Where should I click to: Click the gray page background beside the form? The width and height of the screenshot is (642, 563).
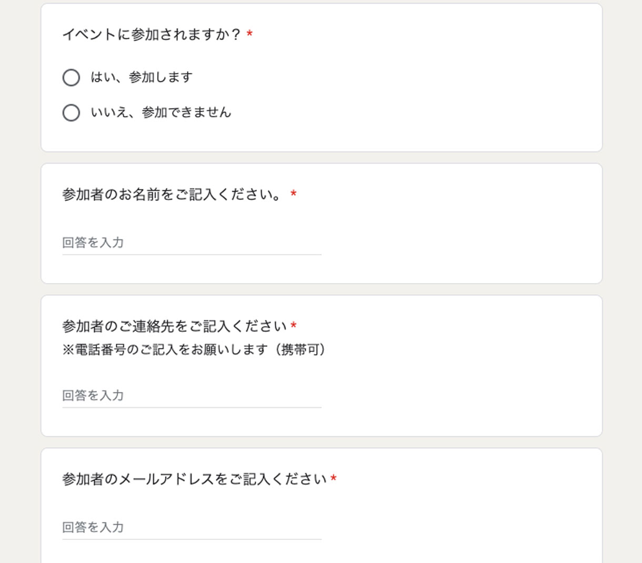pos(20,263)
